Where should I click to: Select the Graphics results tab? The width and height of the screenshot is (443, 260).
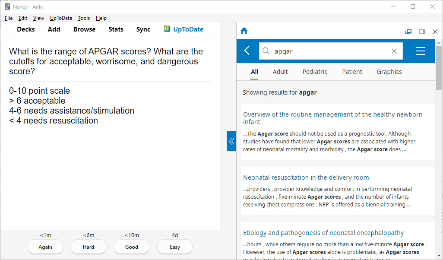[x=389, y=72]
